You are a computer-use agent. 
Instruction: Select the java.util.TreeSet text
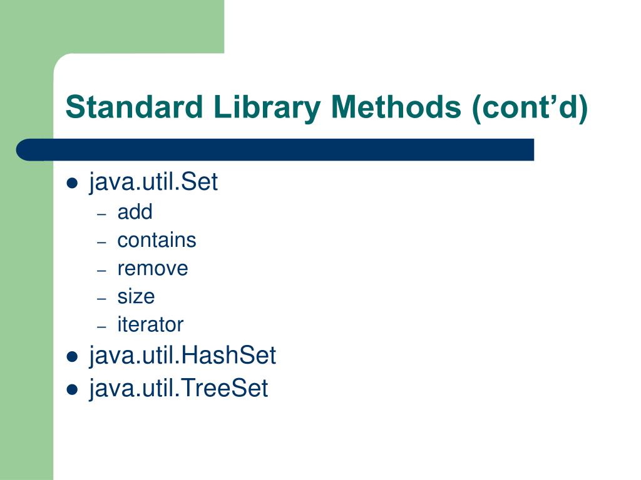coord(178,389)
